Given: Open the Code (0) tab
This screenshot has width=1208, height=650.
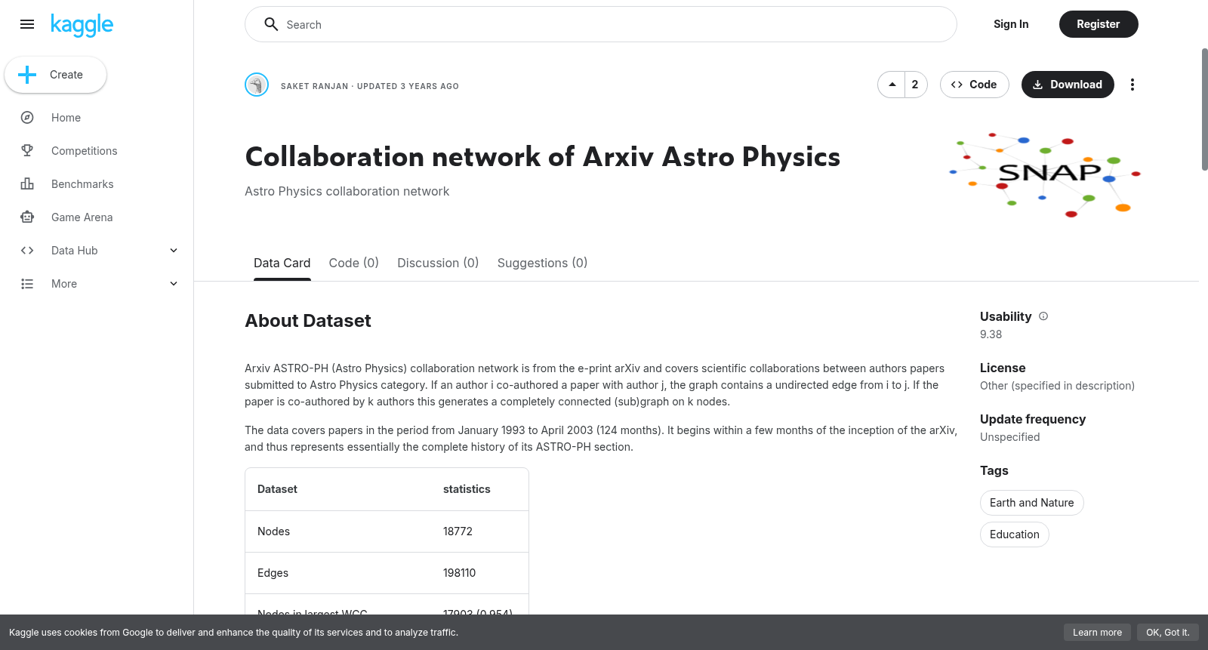Looking at the screenshot, I should 353,263.
